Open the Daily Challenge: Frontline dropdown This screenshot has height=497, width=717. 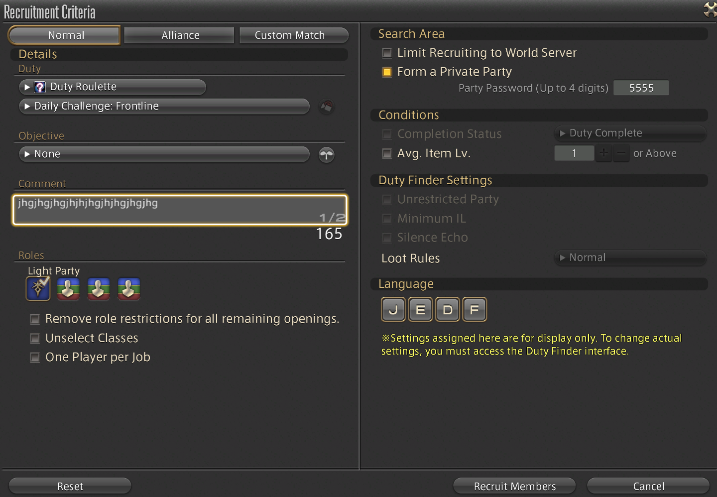[164, 106]
